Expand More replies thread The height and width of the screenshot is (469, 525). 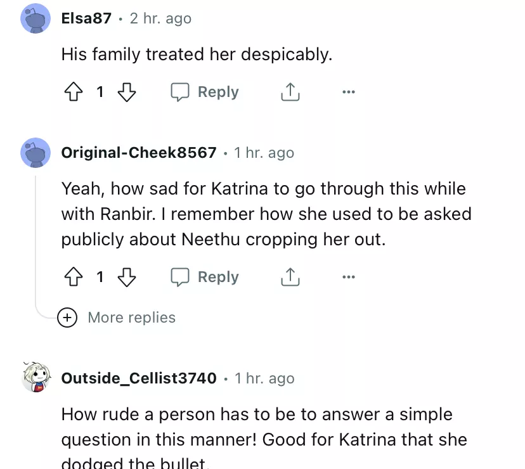pyautogui.click(x=131, y=318)
